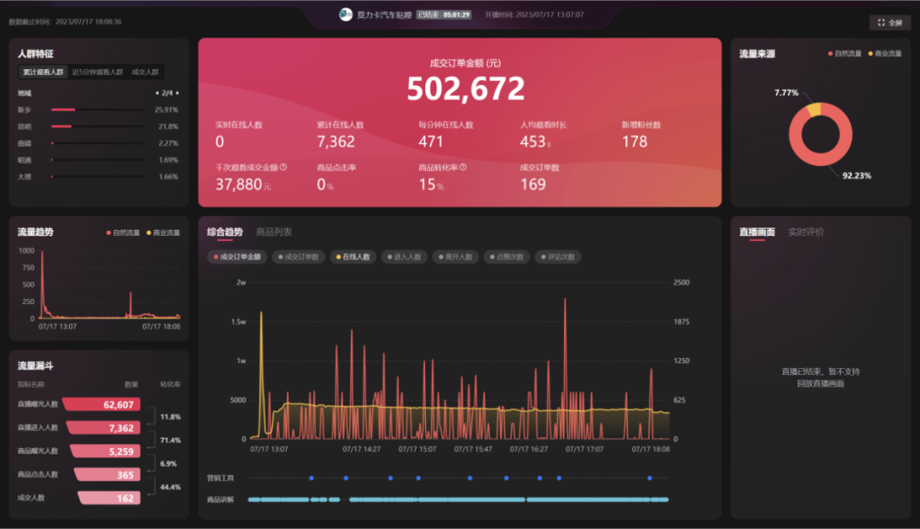Switch to 近5分钟观看人群 tab
The image size is (920, 529).
(x=97, y=72)
